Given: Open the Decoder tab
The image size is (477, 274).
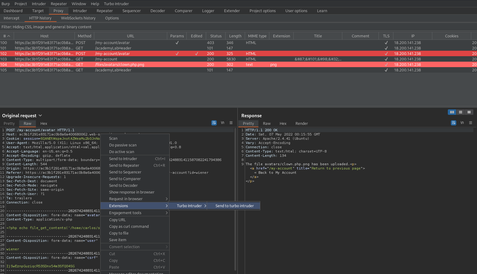Looking at the screenshot, I should pyautogui.click(x=158, y=11).
